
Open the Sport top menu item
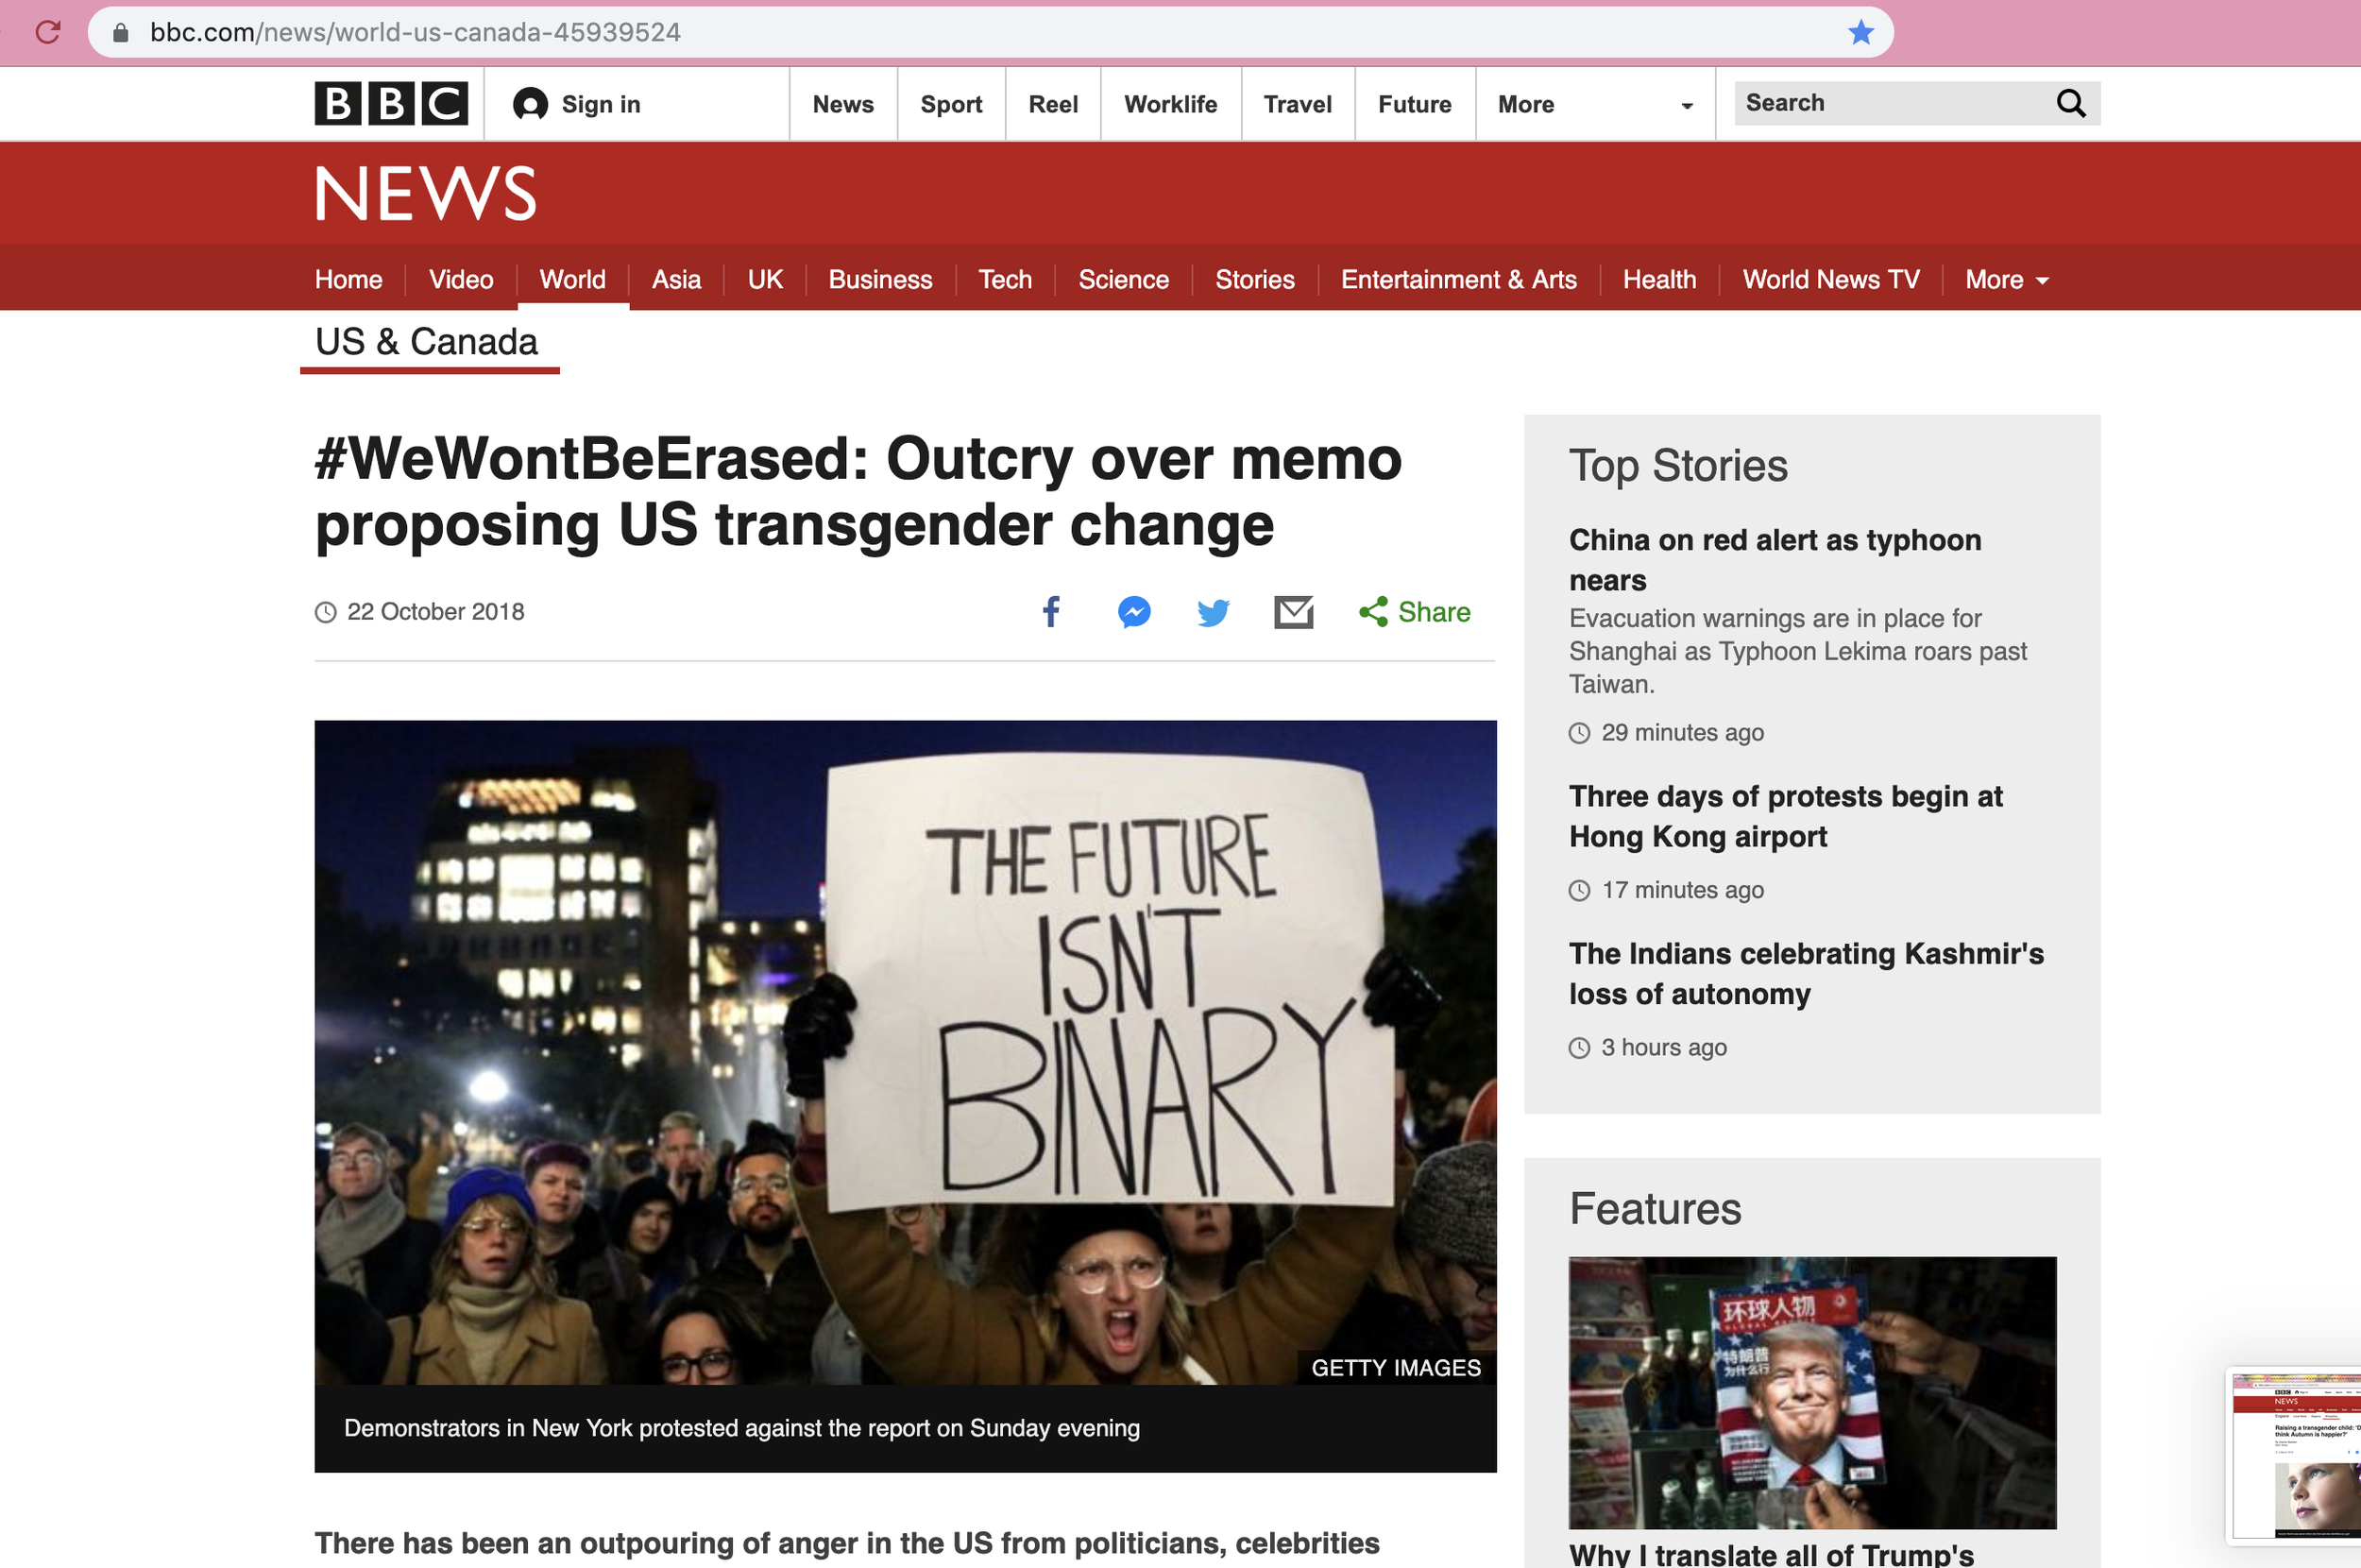[x=951, y=104]
